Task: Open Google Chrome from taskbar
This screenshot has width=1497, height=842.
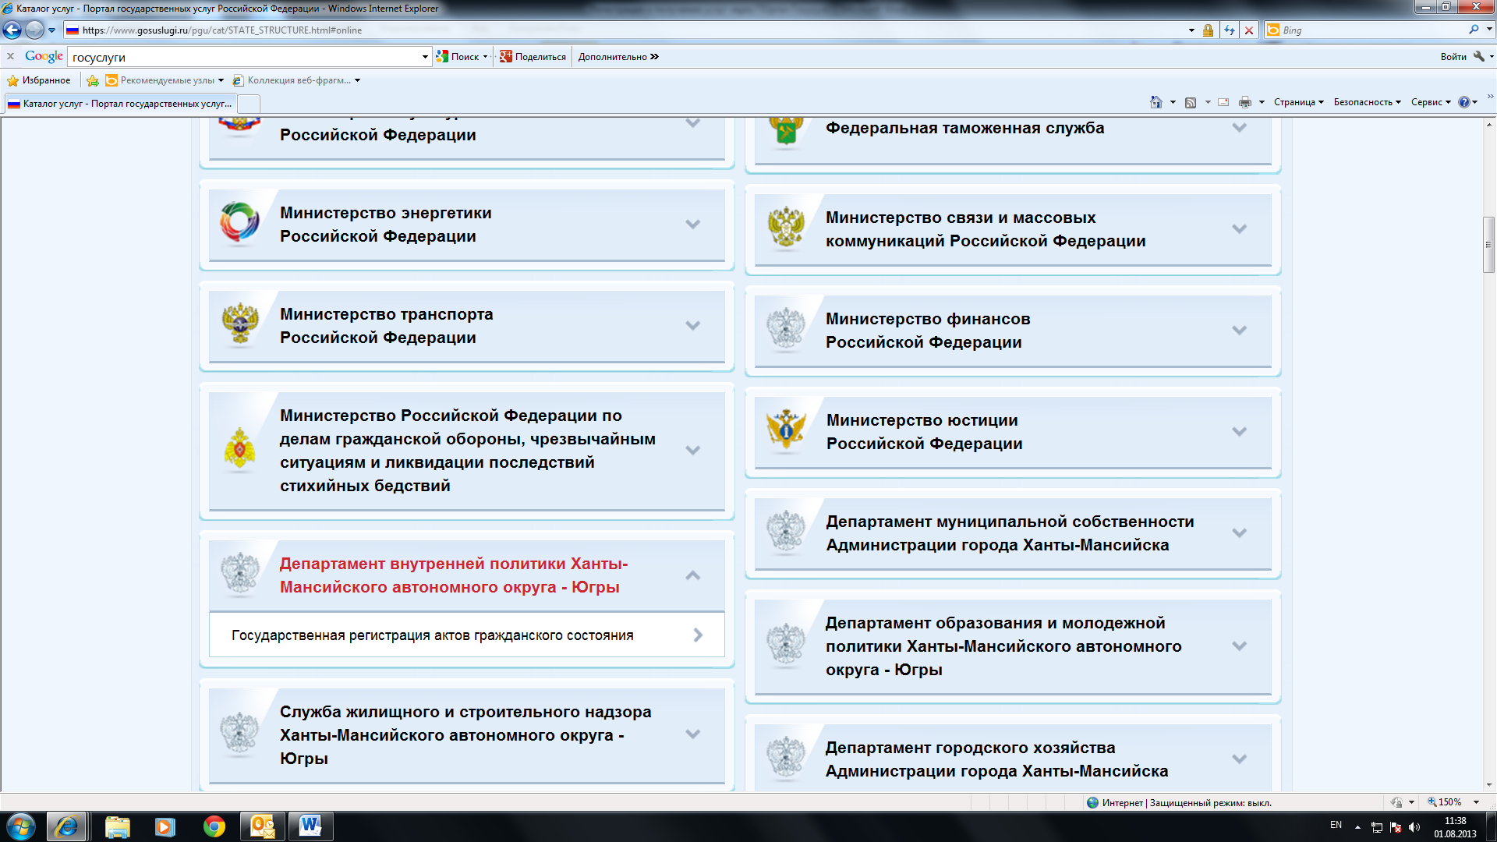Action: pos(214,826)
